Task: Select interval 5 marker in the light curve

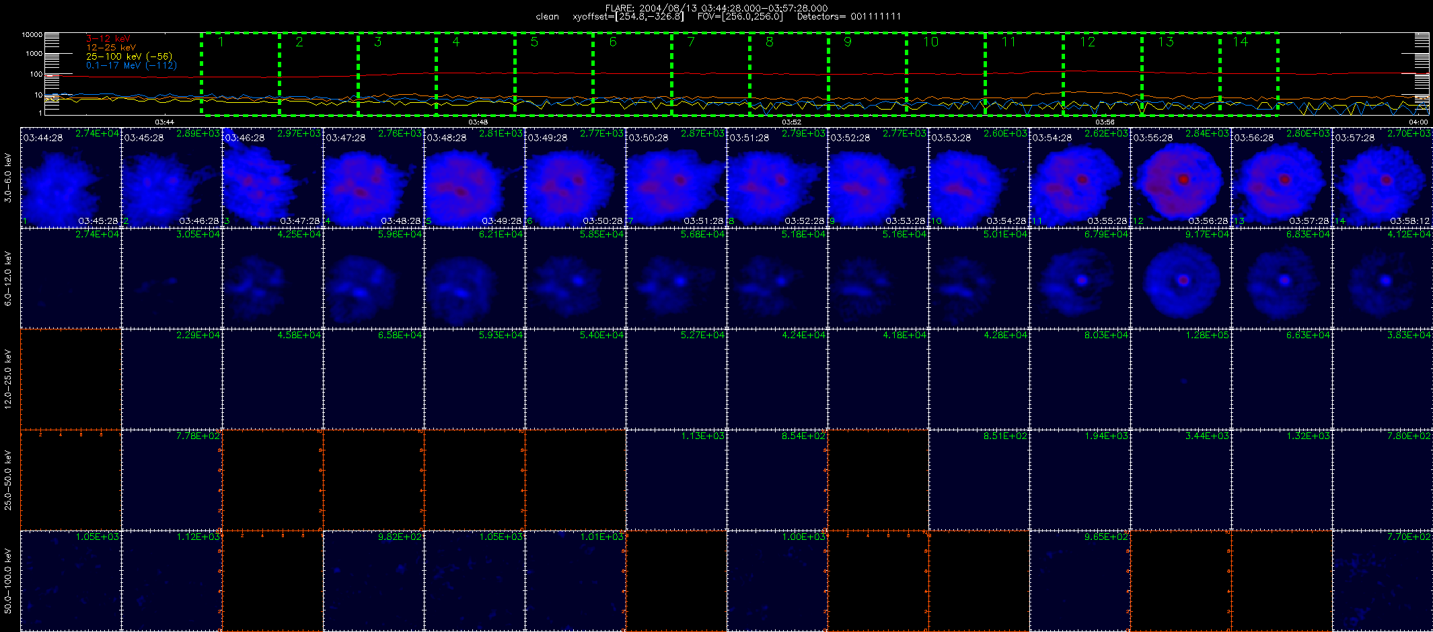Action: [534, 42]
